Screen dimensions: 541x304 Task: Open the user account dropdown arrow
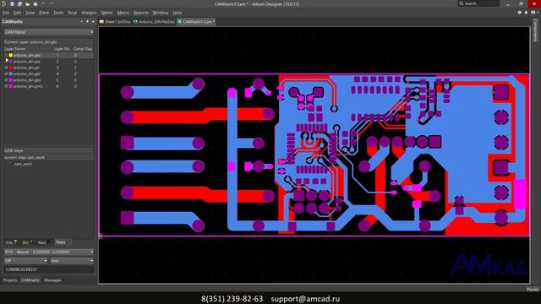click(538, 13)
